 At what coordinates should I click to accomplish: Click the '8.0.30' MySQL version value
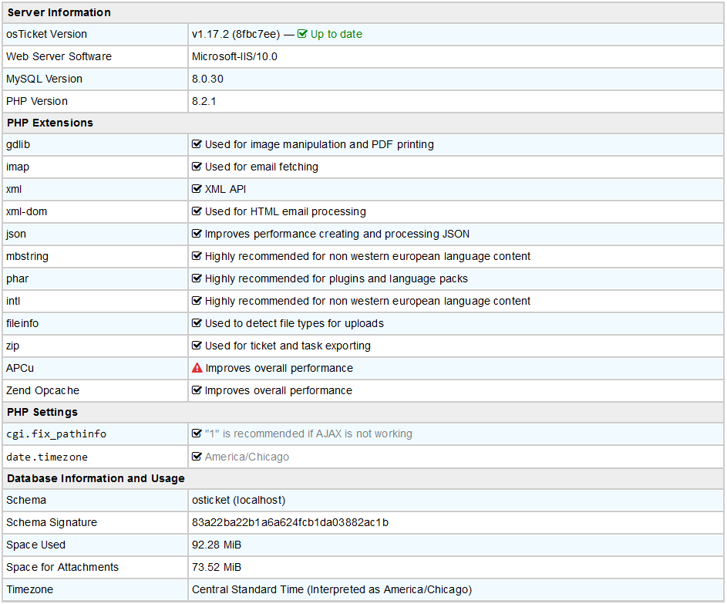[207, 79]
